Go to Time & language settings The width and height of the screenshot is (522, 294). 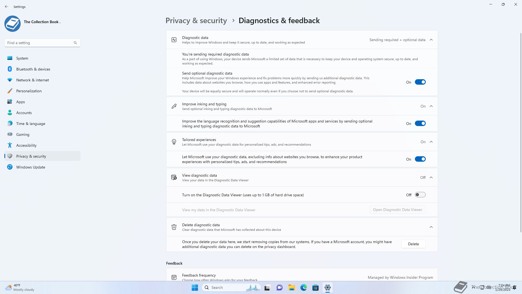[x=42, y=124]
